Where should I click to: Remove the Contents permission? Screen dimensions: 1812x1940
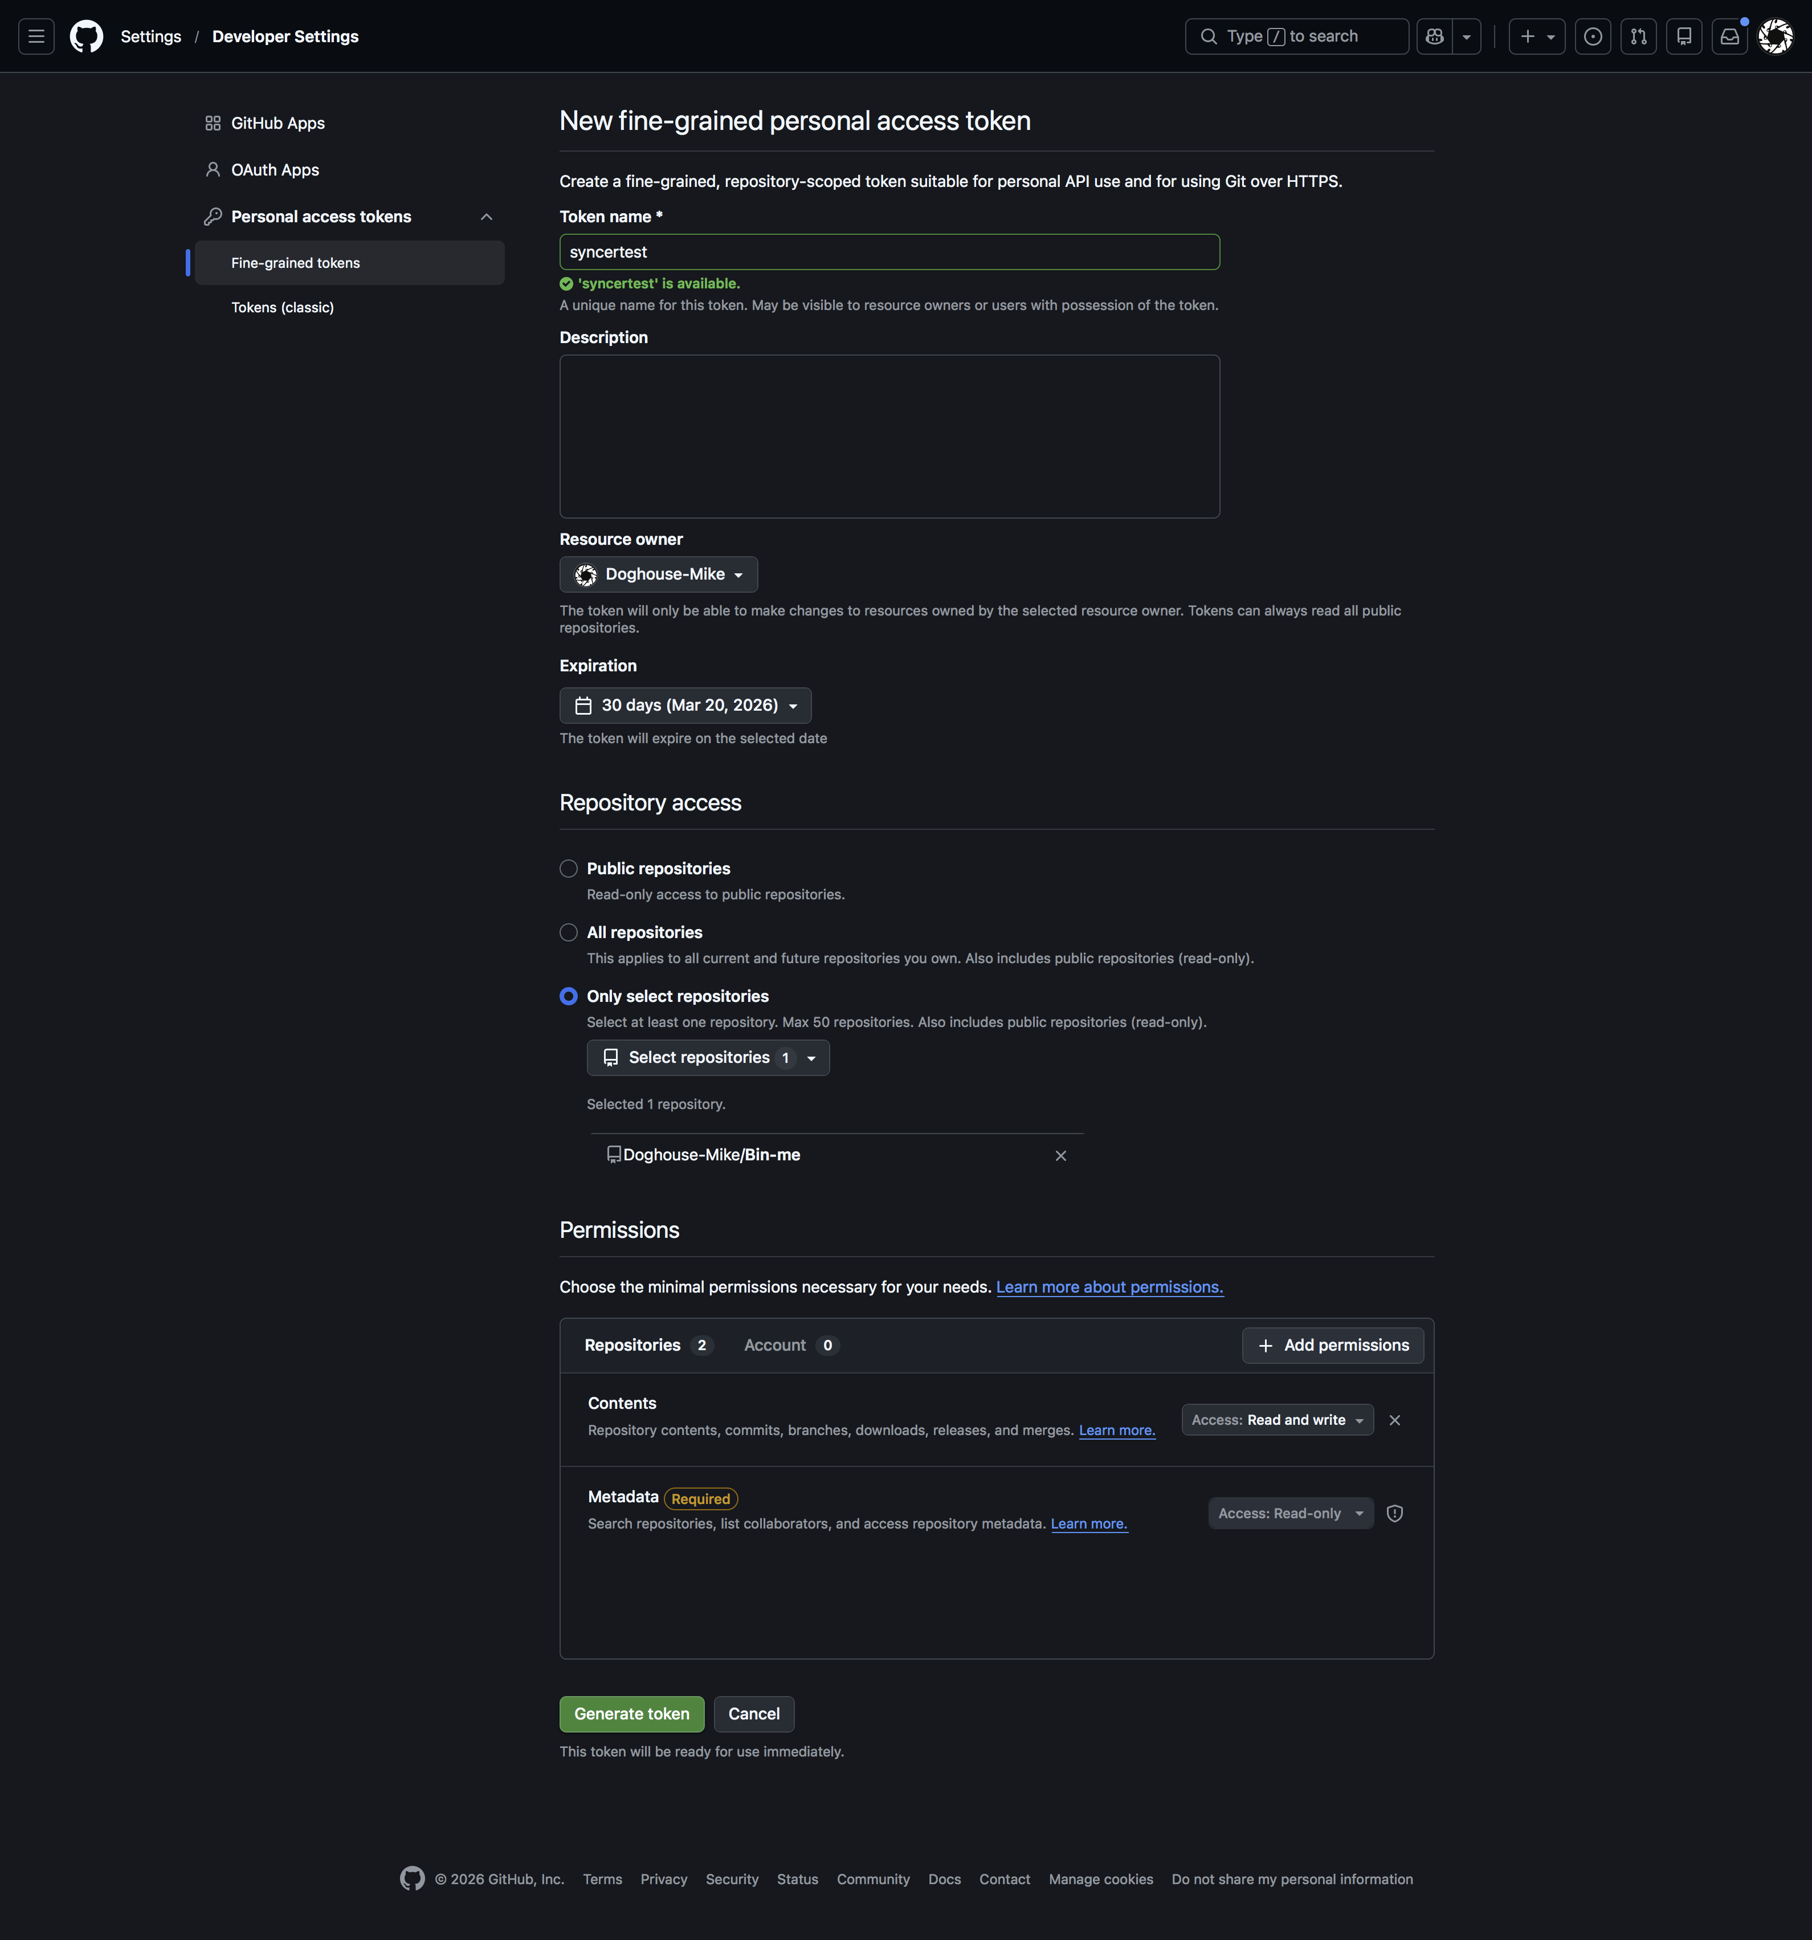coord(1394,1420)
